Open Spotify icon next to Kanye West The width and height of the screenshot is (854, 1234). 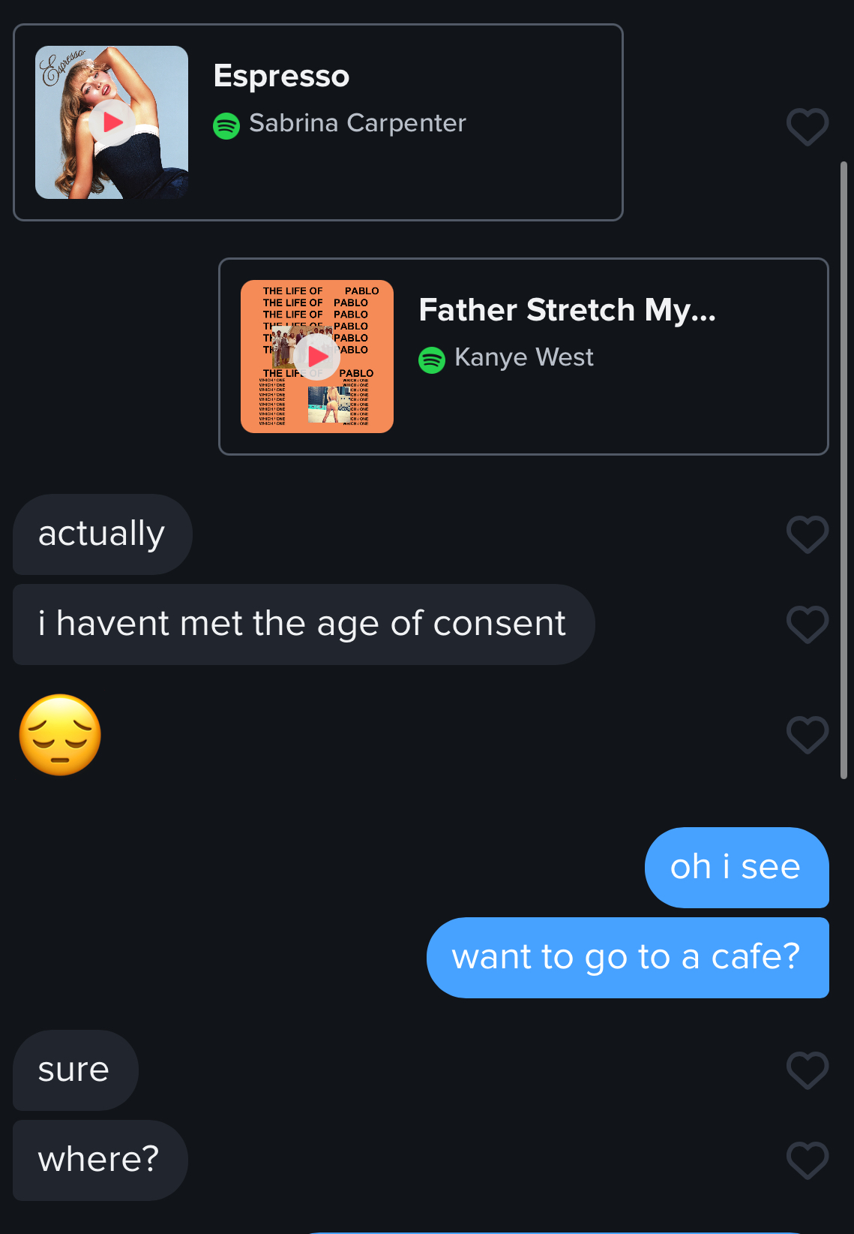point(432,360)
